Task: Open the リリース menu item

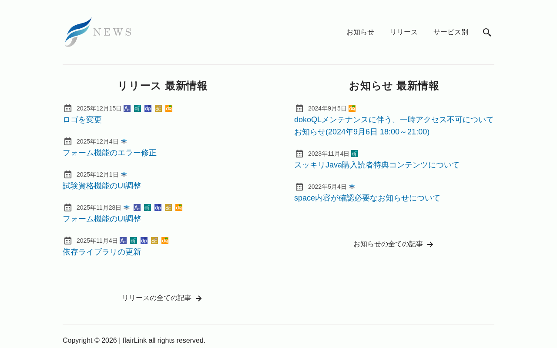Action: click(404, 32)
